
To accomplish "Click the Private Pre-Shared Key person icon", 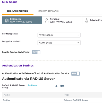I will pos(87,20).
